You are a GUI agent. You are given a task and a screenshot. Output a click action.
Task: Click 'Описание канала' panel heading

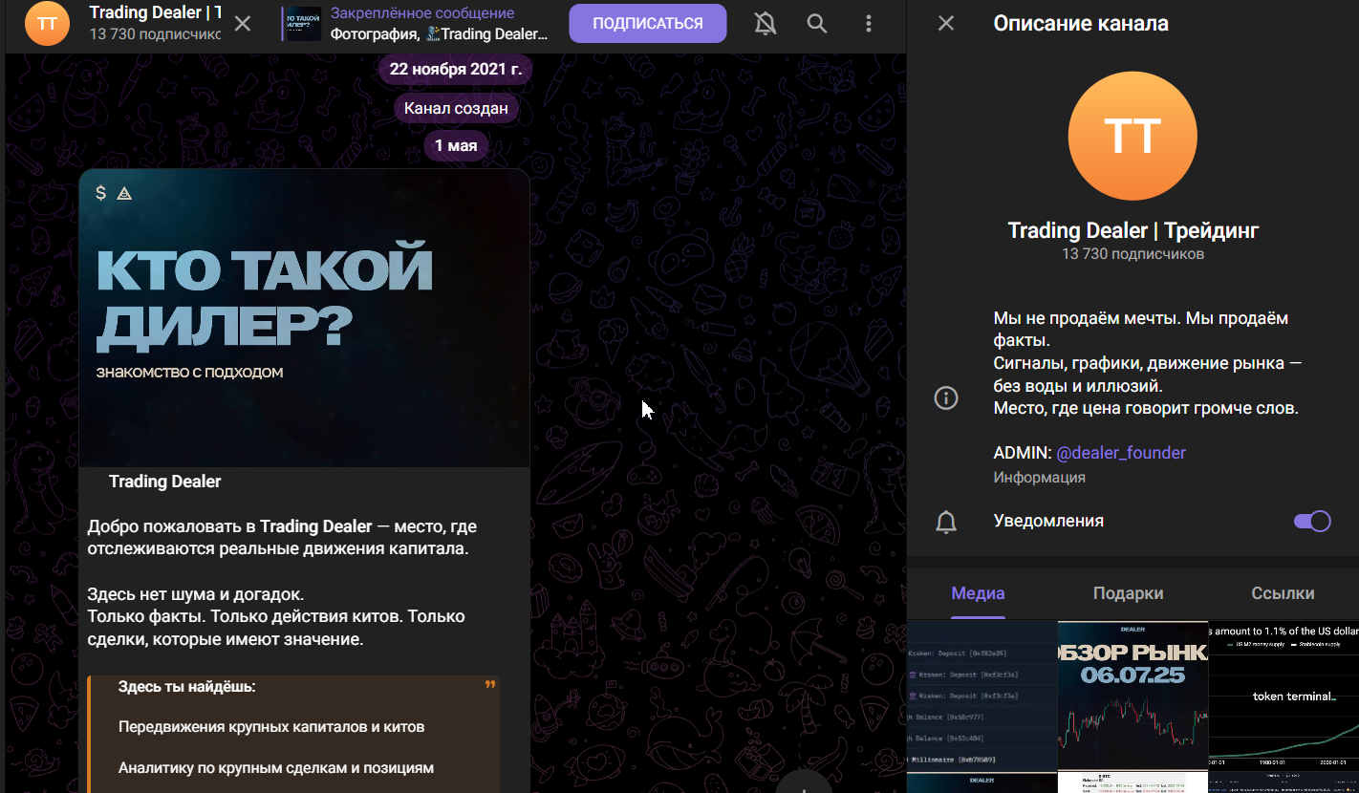click(1081, 23)
